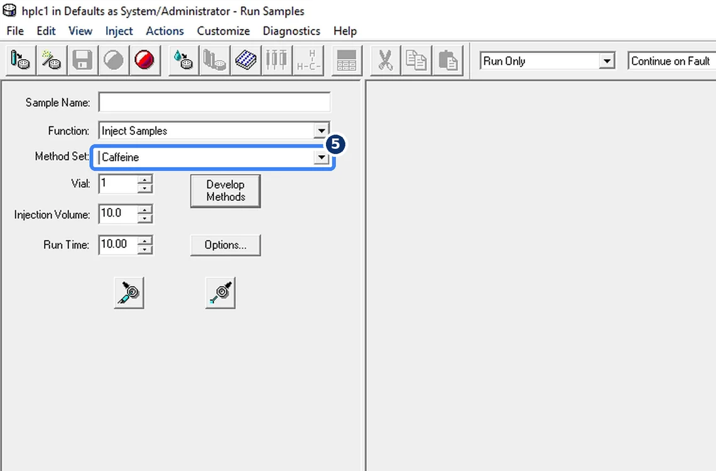Click the Load Sample Set toolbar icon
This screenshot has width=716, height=471.
coord(20,60)
